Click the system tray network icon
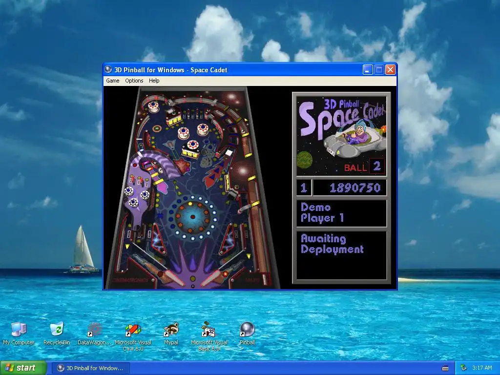Image resolution: width=500 pixels, height=375 pixels. (464, 368)
